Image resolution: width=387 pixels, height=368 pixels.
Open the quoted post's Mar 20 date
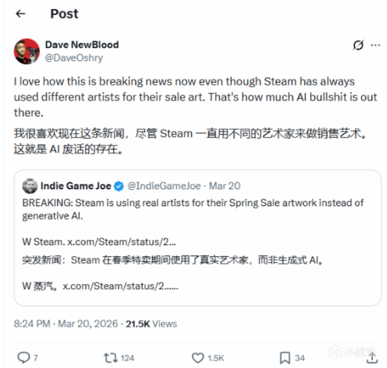point(225,186)
